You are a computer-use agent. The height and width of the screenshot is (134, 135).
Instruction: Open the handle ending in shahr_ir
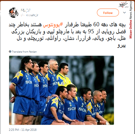30,15
